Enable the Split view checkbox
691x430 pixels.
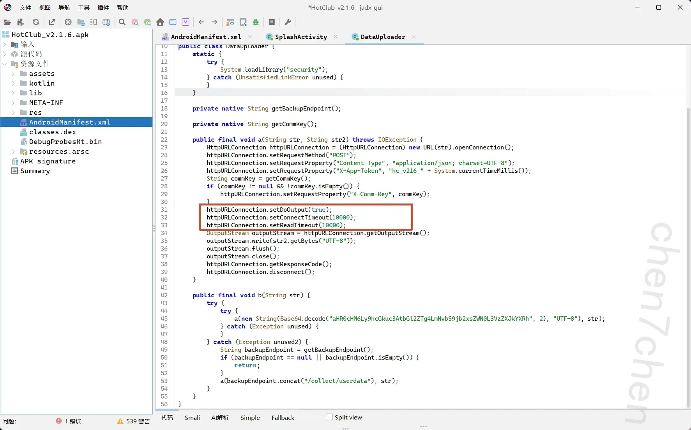click(x=329, y=417)
